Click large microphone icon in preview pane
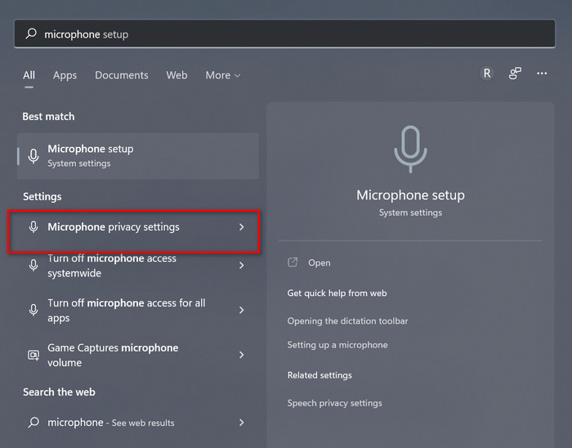 [410, 150]
